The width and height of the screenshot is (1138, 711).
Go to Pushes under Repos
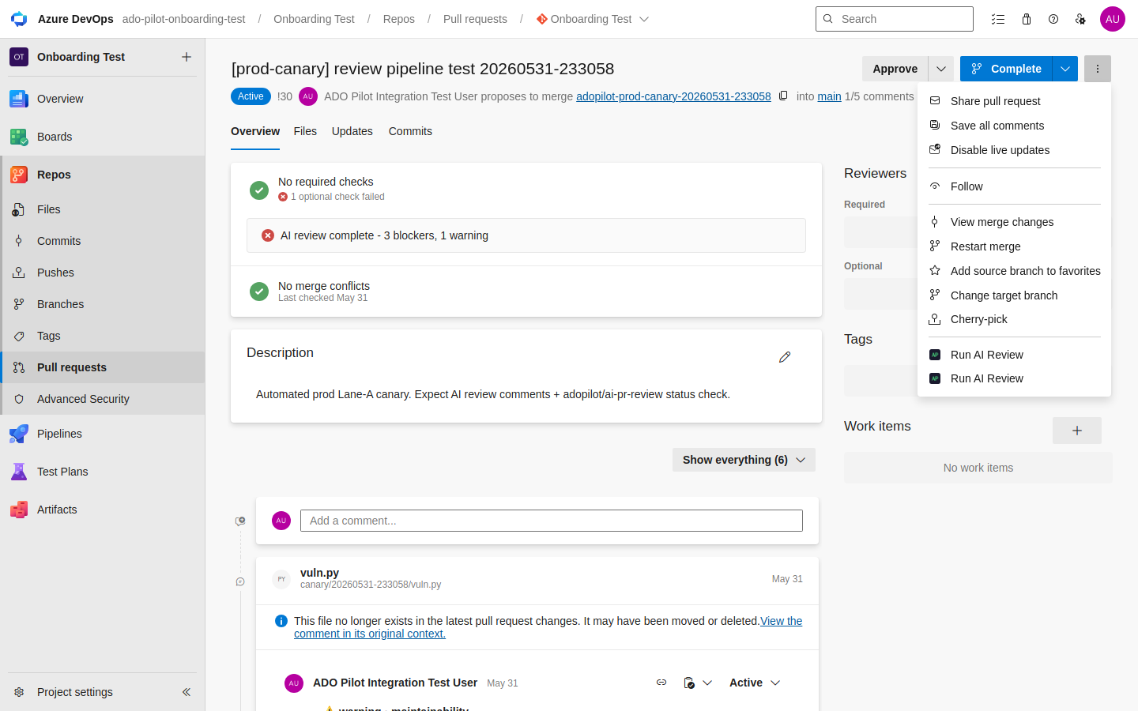pos(103,273)
